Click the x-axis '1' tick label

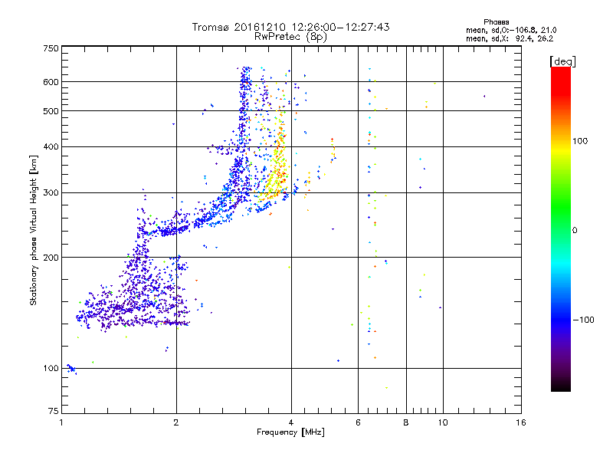click(x=61, y=422)
